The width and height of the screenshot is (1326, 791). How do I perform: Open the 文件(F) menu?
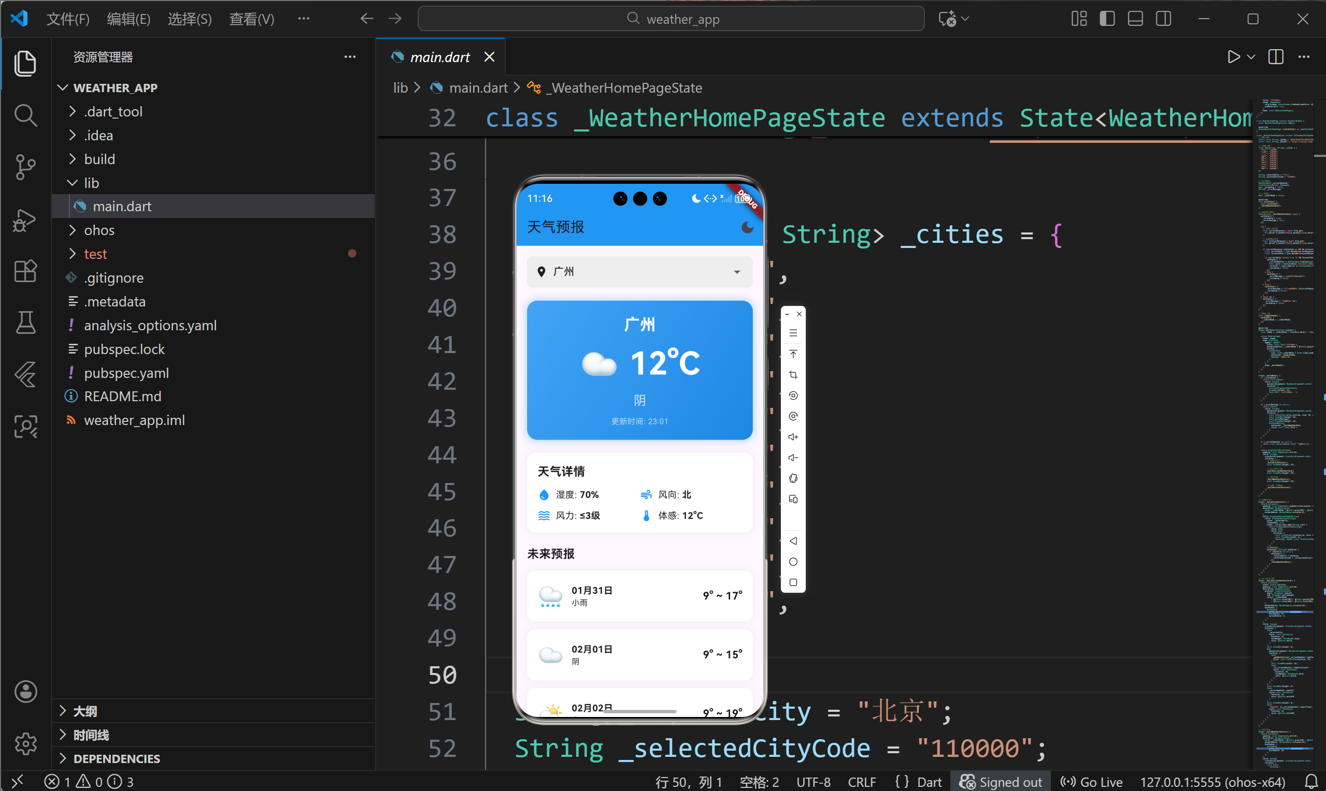click(68, 19)
